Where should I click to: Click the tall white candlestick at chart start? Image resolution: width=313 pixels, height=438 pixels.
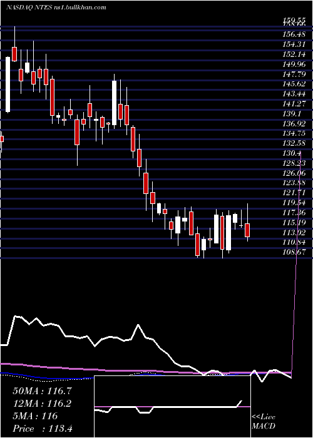(8, 84)
